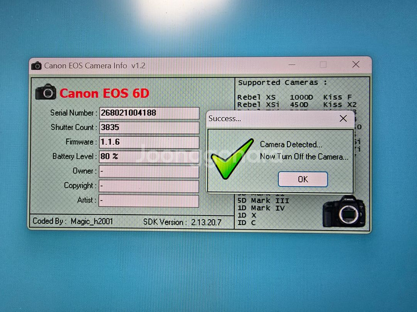Close the Success dialog with X
417x312 pixels.
coord(343,118)
